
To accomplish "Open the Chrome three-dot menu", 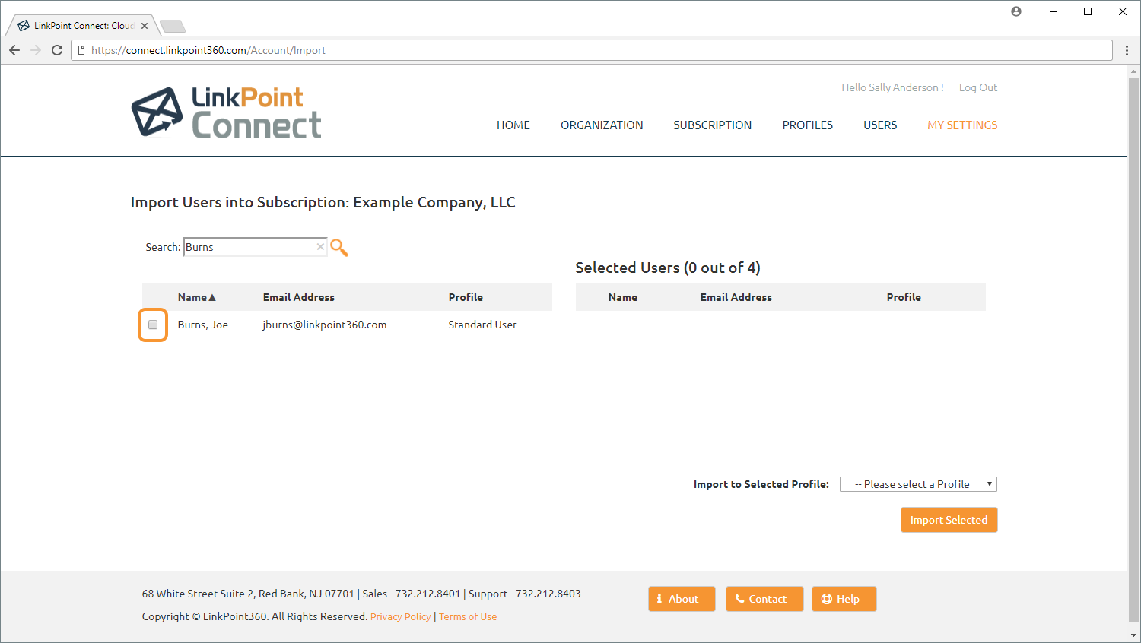I will tap(1127, 50).
